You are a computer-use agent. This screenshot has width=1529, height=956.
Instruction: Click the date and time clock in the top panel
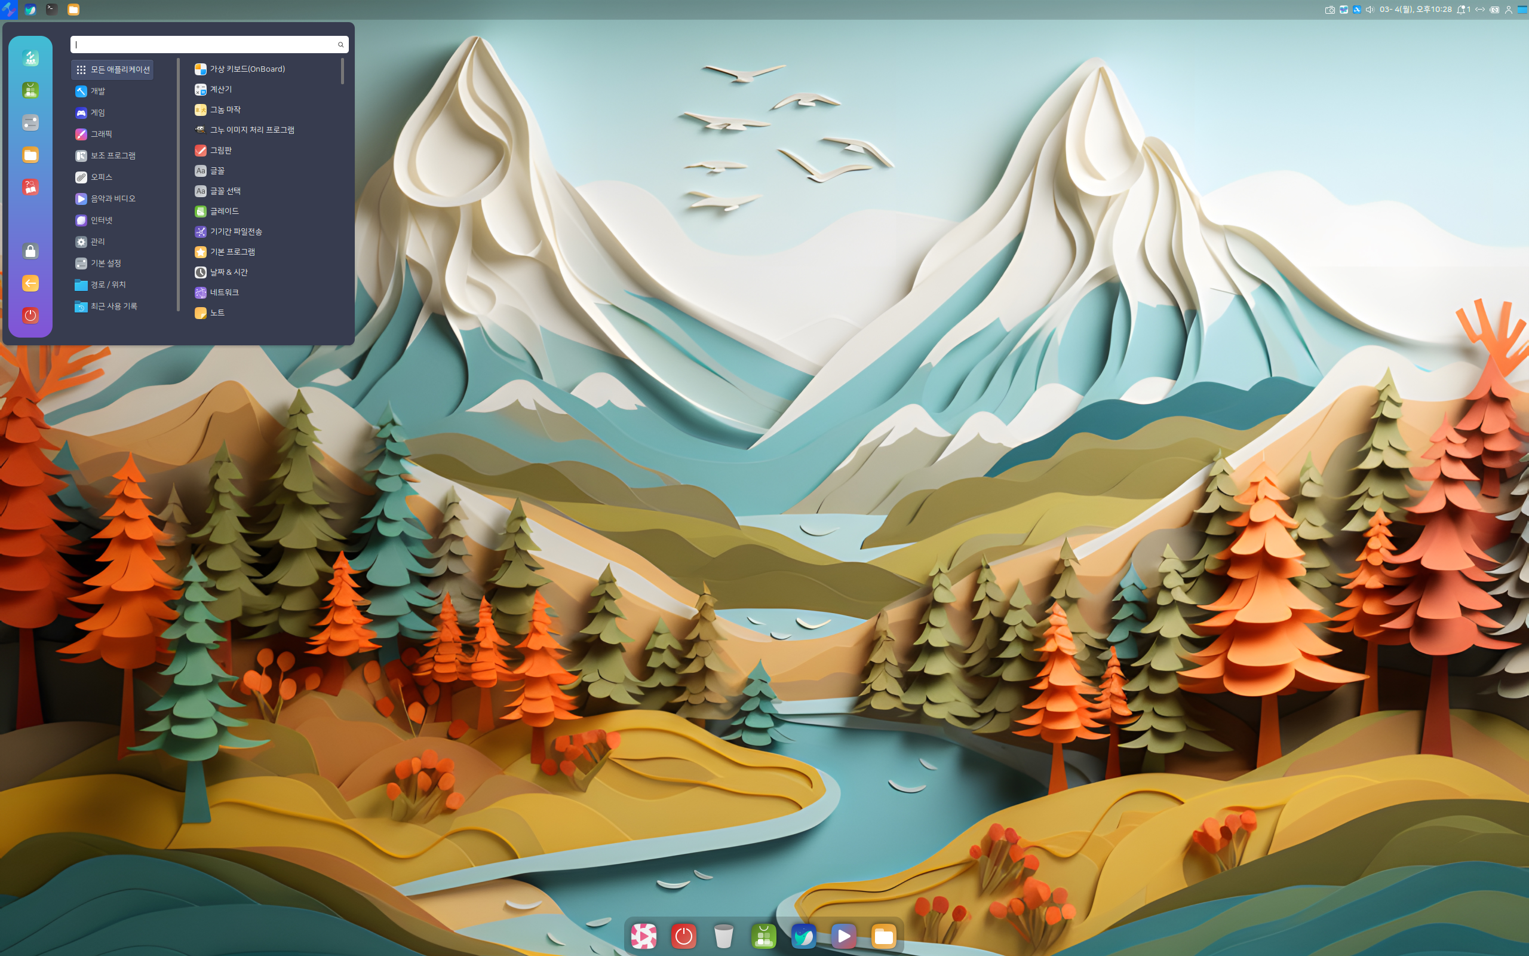[1416, 10]
